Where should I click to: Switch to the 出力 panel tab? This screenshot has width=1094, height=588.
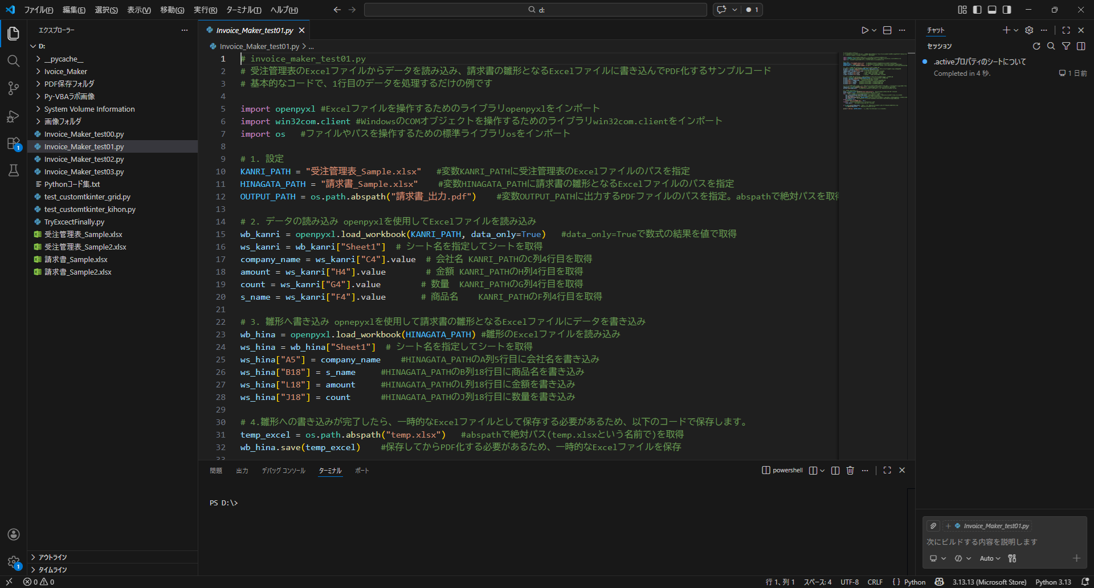pos(242,471)
